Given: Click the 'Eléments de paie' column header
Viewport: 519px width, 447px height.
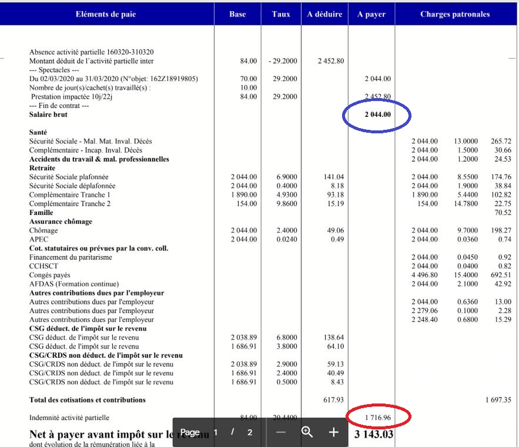Looking at the screenshot, I should point(106,14).
